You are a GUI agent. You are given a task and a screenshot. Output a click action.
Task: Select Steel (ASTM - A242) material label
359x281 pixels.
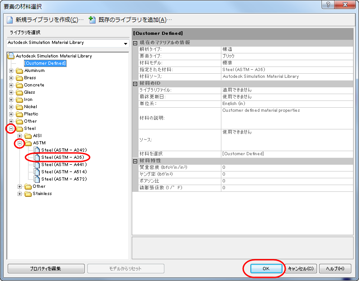(x=64, y=150)
